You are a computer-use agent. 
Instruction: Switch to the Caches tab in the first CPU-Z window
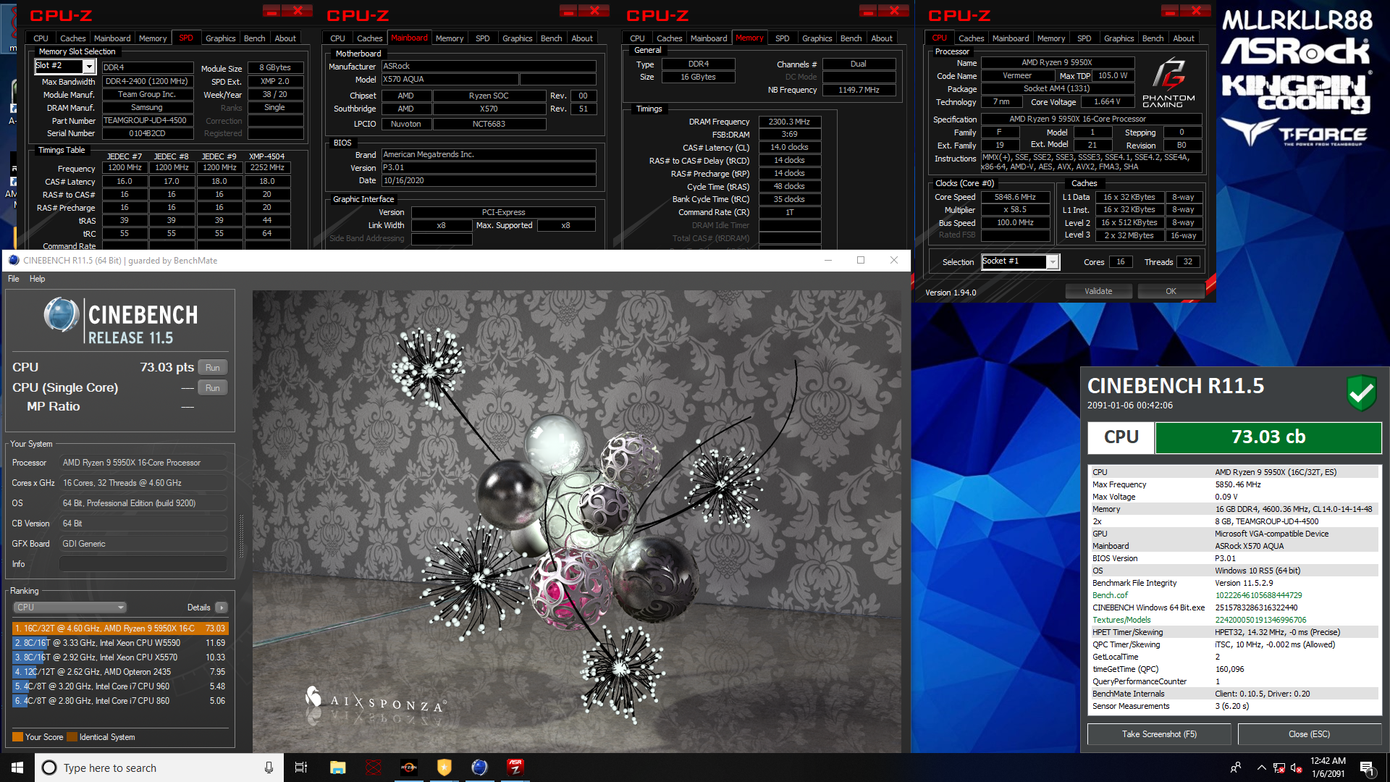[72, 38]
